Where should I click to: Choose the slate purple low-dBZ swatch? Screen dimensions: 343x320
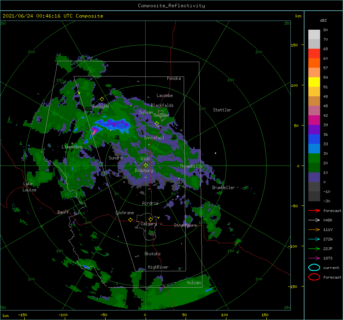(x=314, y=177)
